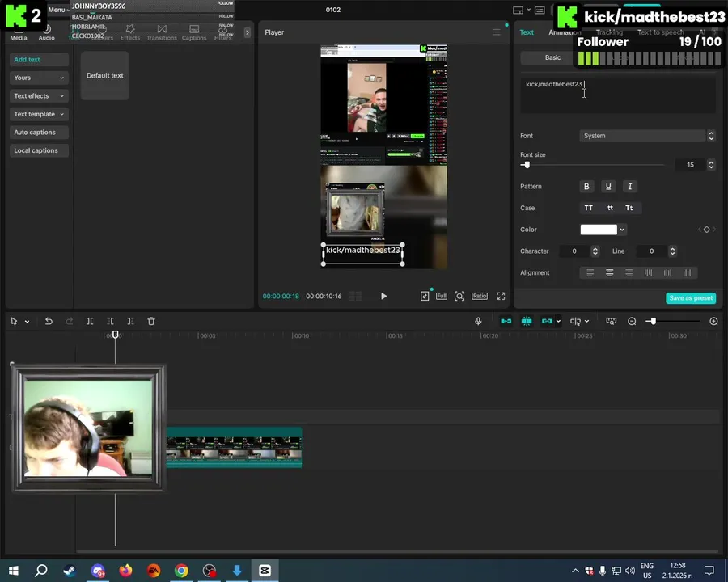The image size is (728, 582).
Task: Show more top panel tabs arrow
Action: tap(247, 32)
